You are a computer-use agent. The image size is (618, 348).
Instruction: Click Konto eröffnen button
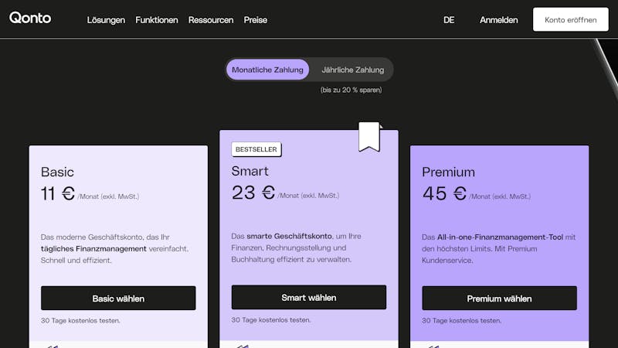(571, 19)
